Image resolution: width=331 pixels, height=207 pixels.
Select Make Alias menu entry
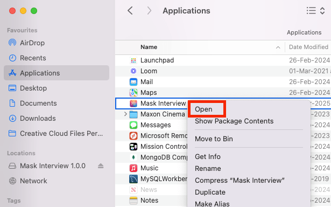(x=212, y=204)
